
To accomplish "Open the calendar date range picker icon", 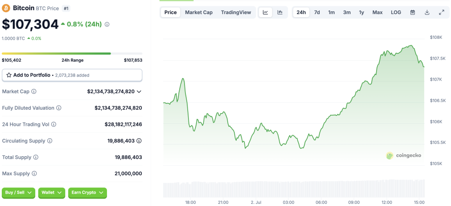I will (412, 12).
